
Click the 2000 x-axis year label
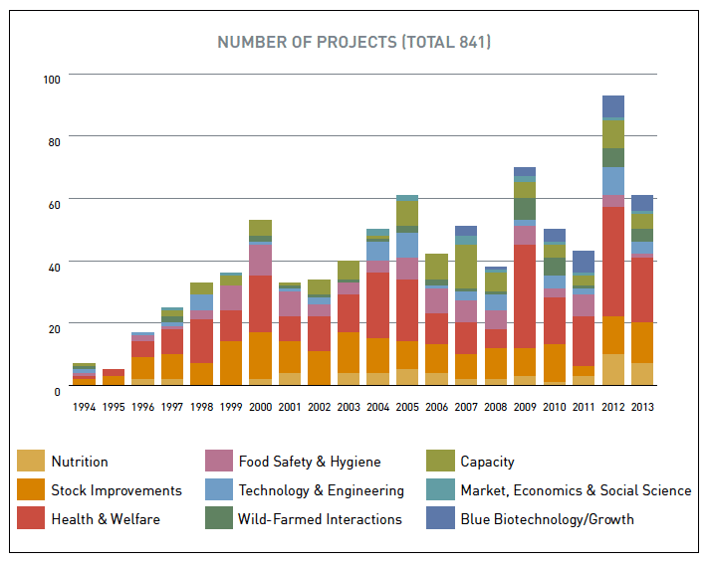click(x=261, y=407)
